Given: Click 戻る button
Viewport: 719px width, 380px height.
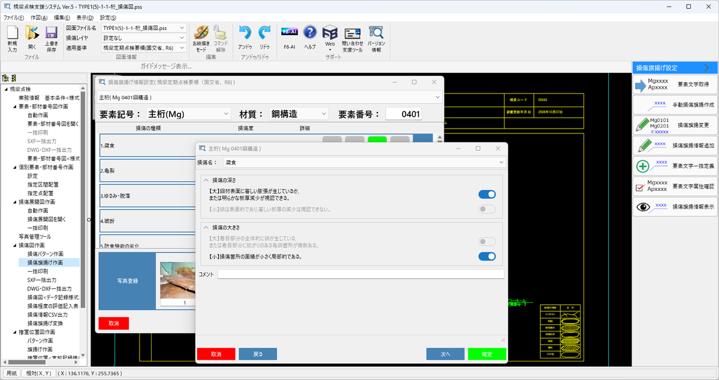Looking at the screenshot, I should (x=258, y=354).
